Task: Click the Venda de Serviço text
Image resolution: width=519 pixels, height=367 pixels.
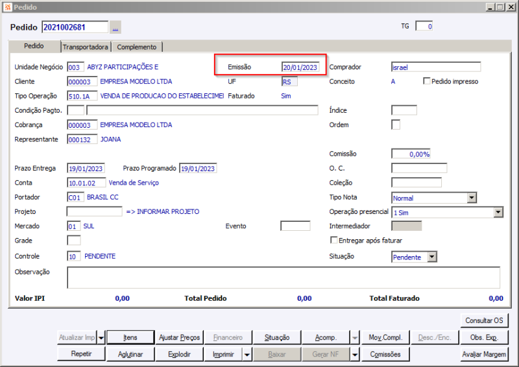Action: [134, 183]
